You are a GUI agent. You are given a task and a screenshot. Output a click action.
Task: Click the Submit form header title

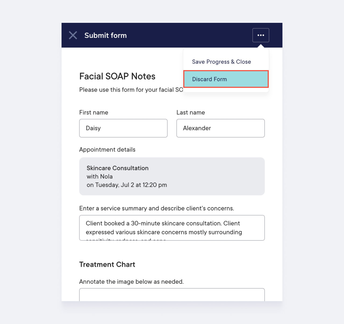106,35
